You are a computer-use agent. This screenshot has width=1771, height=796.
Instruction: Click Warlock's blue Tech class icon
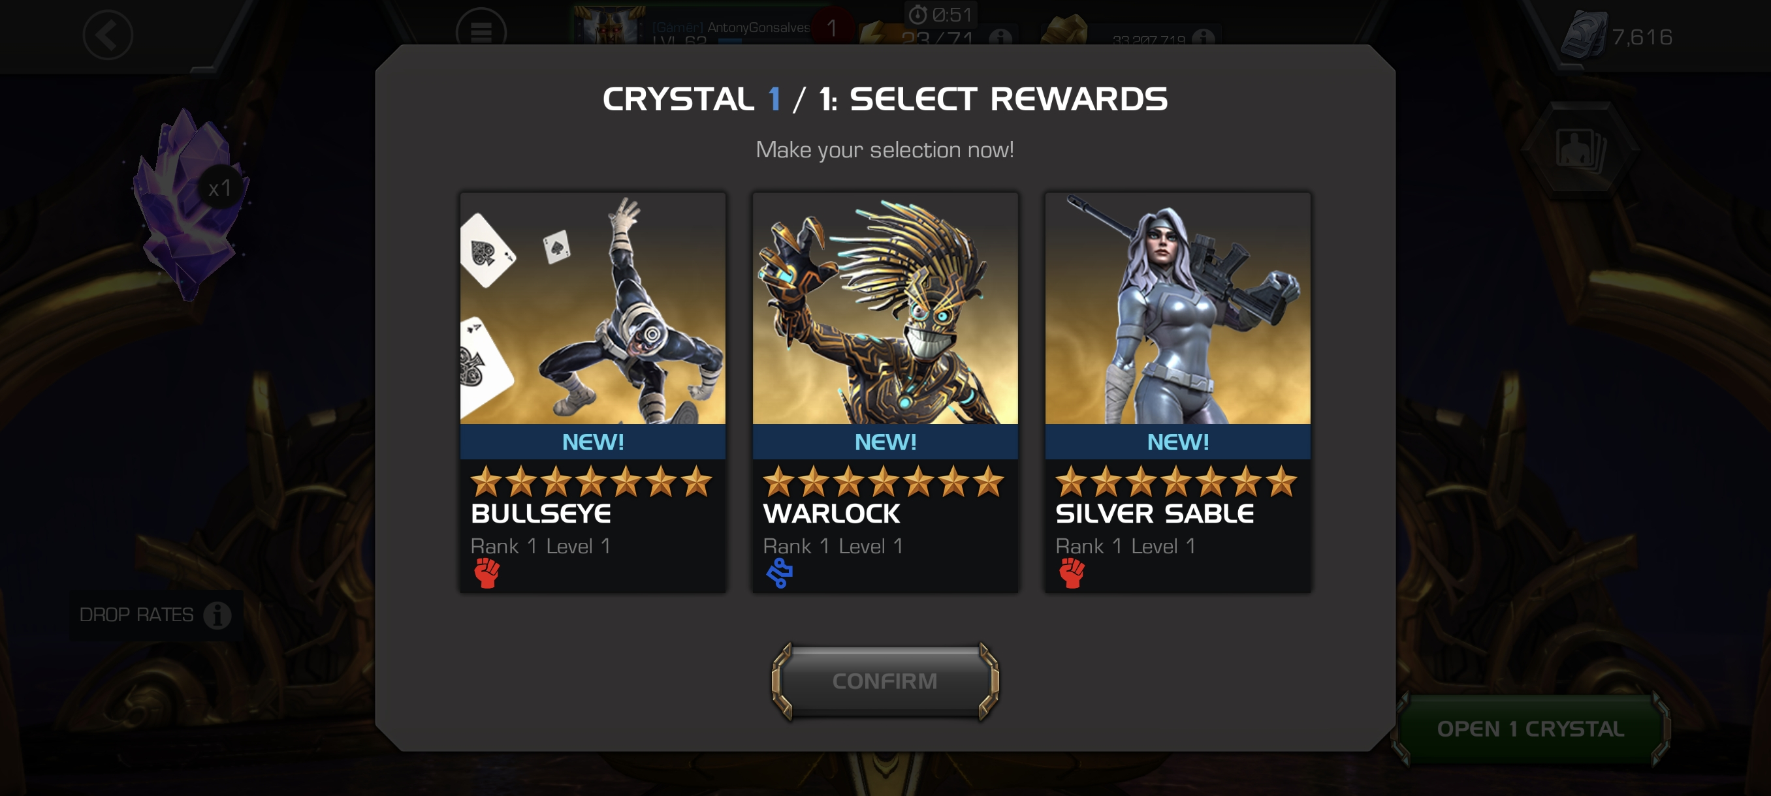coord(780,573)
